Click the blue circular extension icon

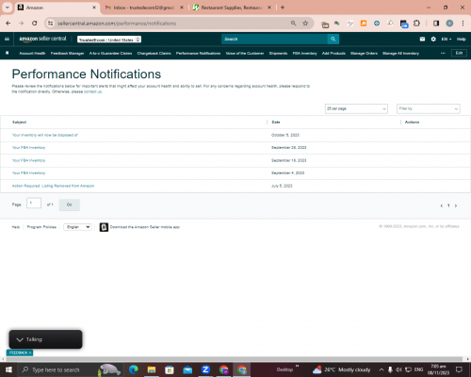tap(377, 24)
